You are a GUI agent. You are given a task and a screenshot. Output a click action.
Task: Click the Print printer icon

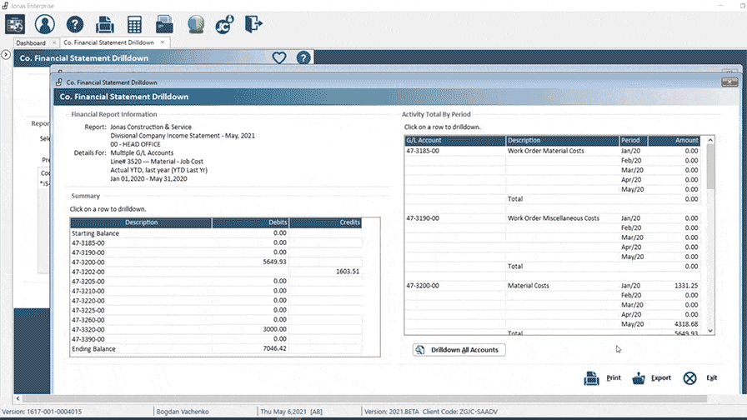coord(591,378)
